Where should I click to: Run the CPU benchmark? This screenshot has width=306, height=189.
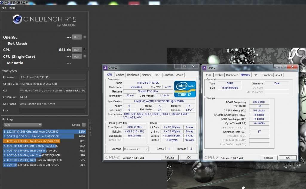(x=77, y=50)
